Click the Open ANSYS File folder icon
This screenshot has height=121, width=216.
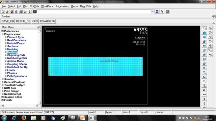[7, 12]
